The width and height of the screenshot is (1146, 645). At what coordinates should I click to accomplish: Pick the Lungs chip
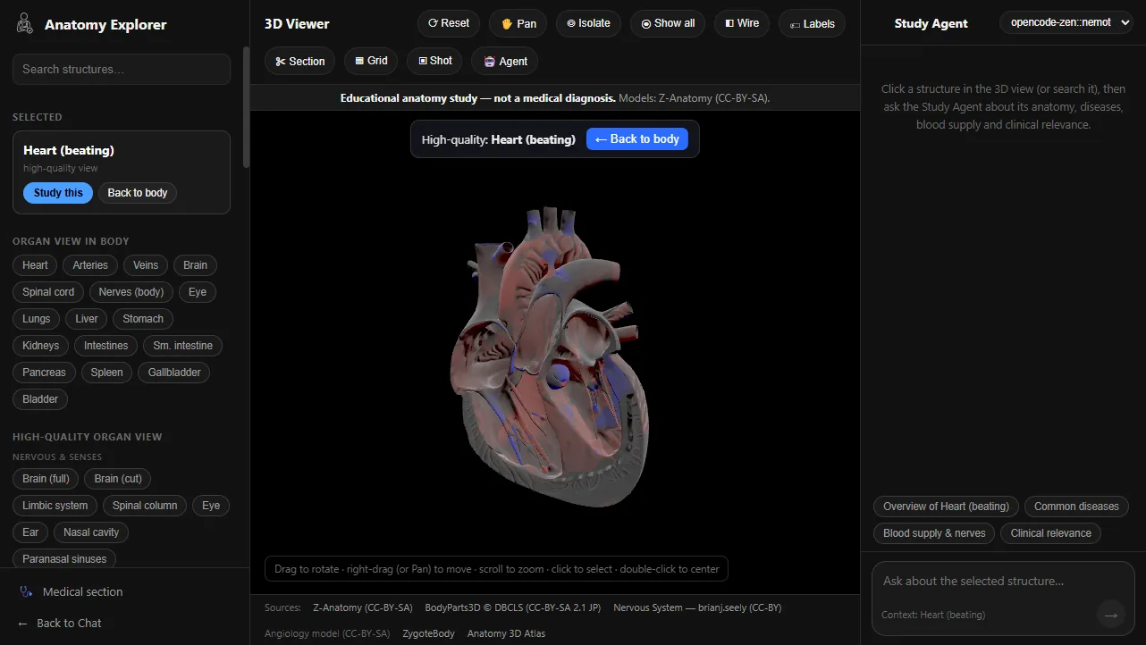point(37,319)
